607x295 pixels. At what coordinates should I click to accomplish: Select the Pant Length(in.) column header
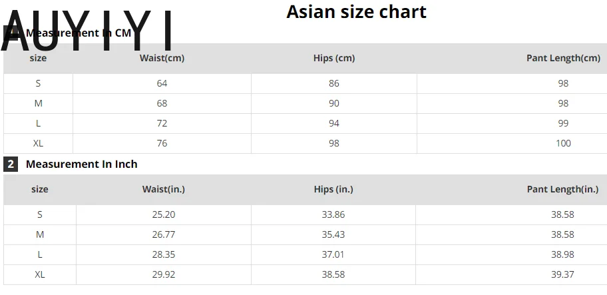click(562, 190)
